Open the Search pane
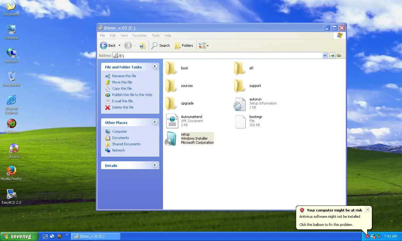The height and width of the screenshot is (241, 402). (x=160, y=46)
